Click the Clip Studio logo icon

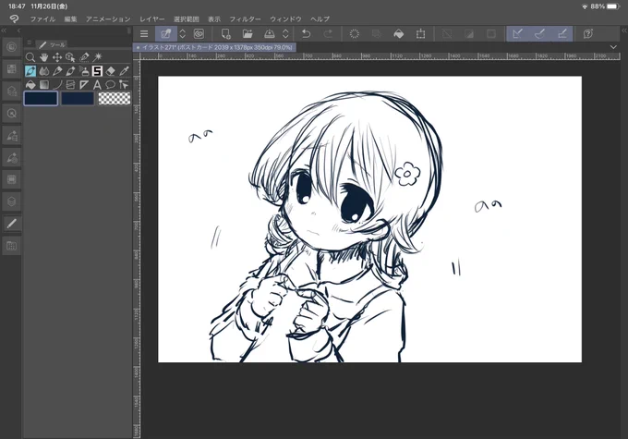click(x=14, y=18)
